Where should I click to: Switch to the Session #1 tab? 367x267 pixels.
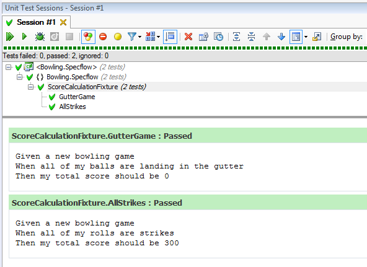point(36,22)
